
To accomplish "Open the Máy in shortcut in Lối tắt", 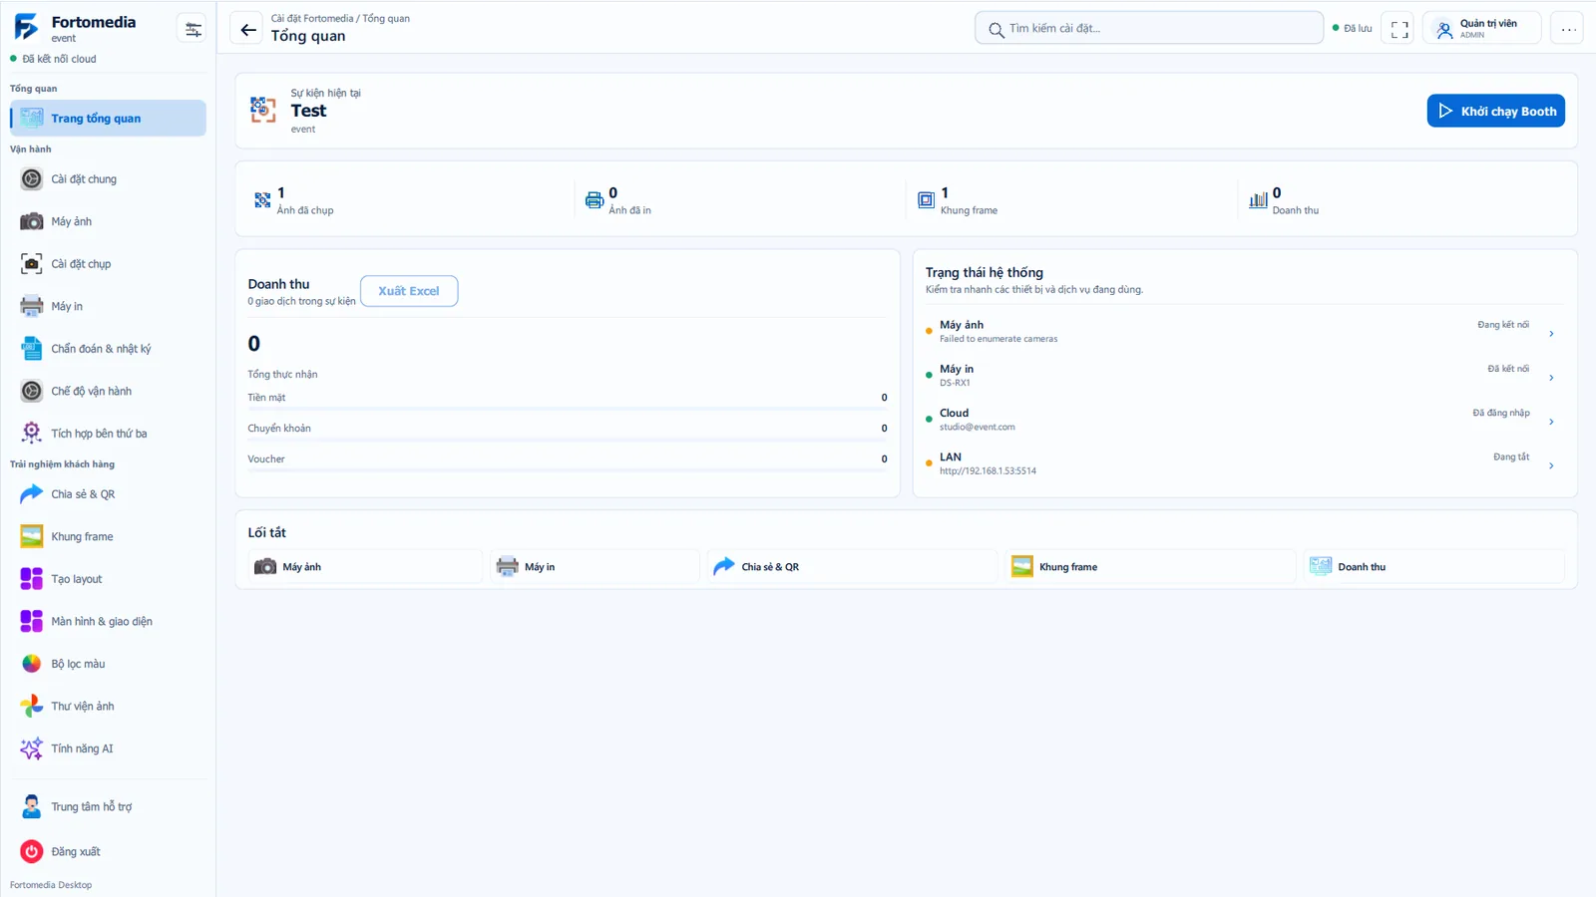I will click(x=595, y=566).
